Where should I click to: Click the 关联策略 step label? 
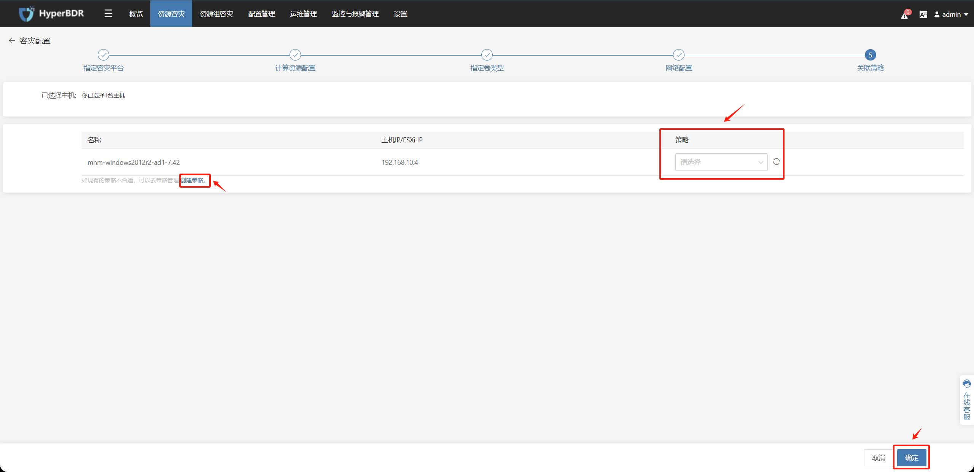point(871,68)
